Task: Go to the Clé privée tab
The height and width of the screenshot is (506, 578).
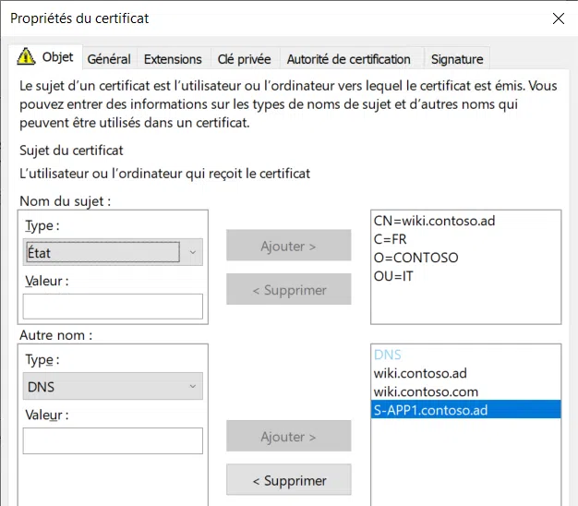Action: coord(244,59)
